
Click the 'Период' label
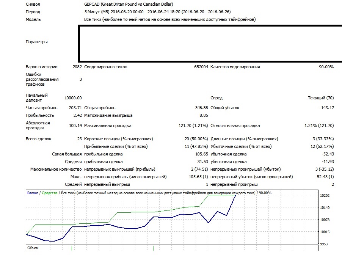point(33,12)
